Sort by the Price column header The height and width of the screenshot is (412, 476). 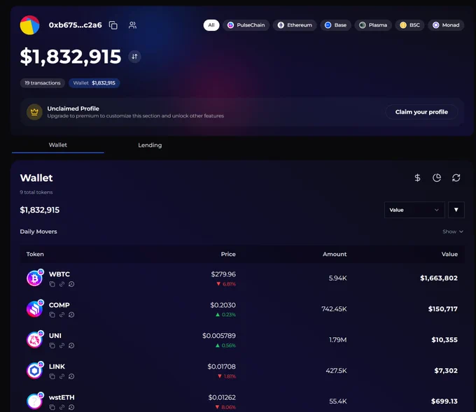pos(228,254)
